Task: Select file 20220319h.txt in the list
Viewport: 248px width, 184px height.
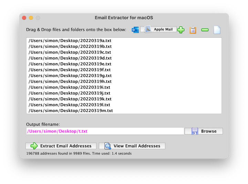Action: click(124, 81)
